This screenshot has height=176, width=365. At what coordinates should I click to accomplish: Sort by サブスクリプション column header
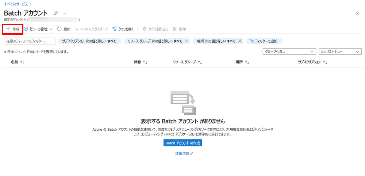313,62
